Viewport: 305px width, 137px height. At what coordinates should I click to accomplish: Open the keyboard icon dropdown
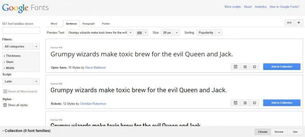pyautogui.click(x=142, y=33)
